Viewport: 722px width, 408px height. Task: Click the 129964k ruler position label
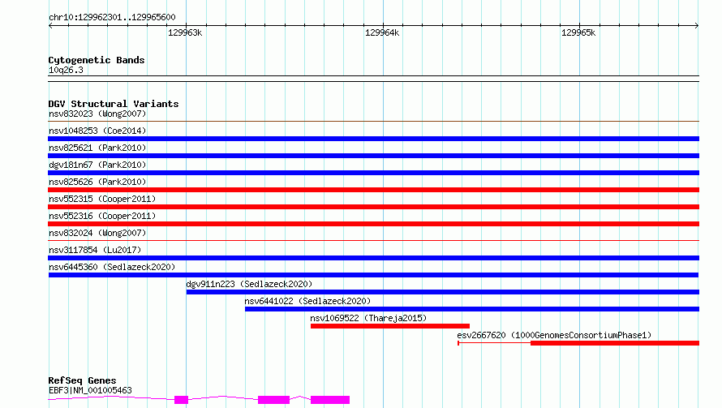[x=382, y=32]
